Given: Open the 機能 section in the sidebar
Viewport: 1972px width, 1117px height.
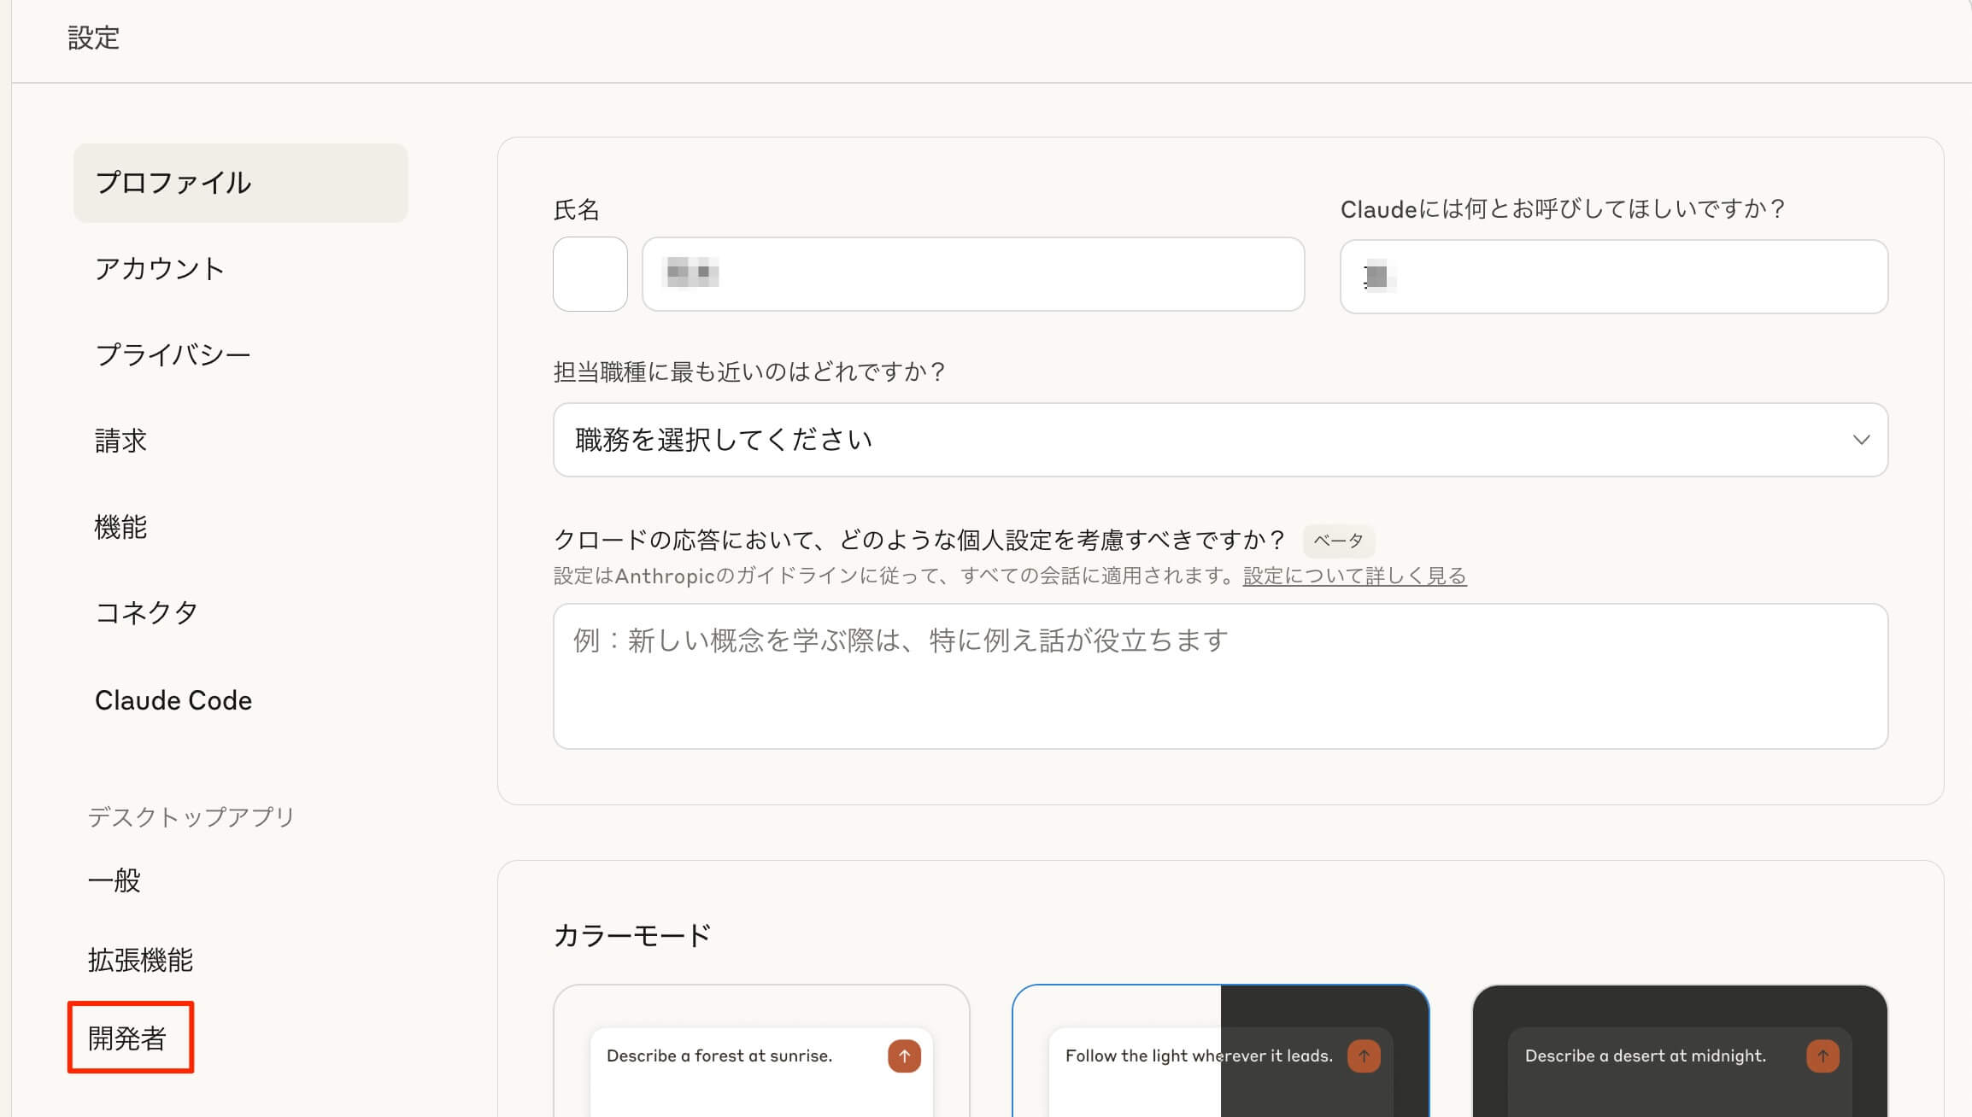Looking at the screenshot, I should [x=121, y=527].
